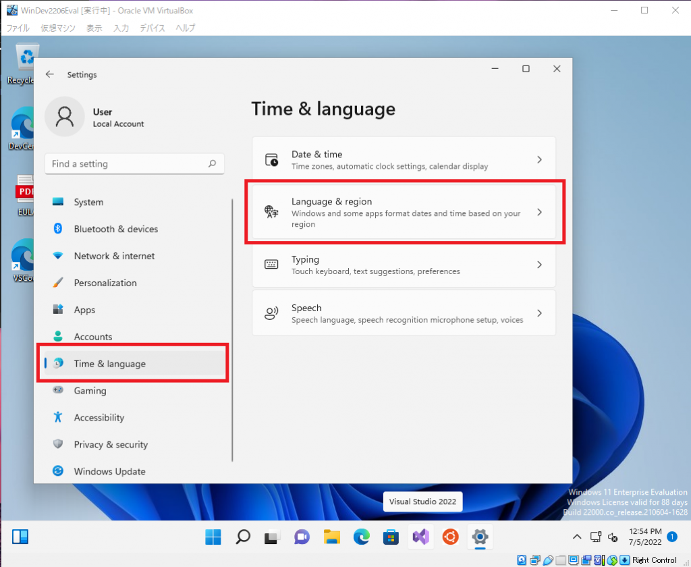Launch Ubuntu from the taskbar

[x=450, y=537]
